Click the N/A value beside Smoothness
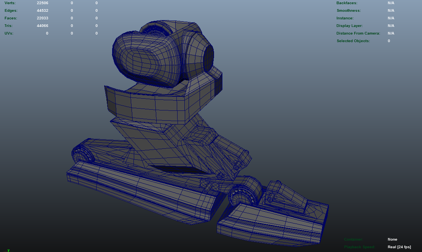This screenshot has width=422, height=252. [391, 11]
